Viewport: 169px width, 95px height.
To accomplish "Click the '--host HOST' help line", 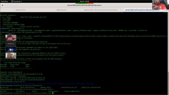I will 6,19.
